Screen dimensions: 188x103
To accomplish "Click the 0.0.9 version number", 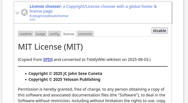I will (32, 20).
